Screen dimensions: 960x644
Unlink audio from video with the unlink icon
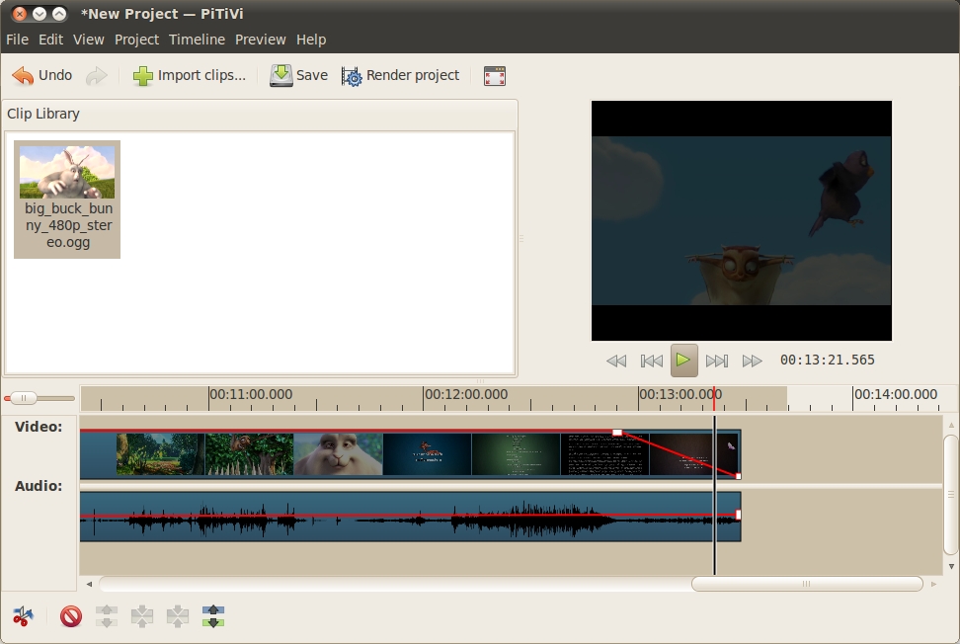coord(106,615)
